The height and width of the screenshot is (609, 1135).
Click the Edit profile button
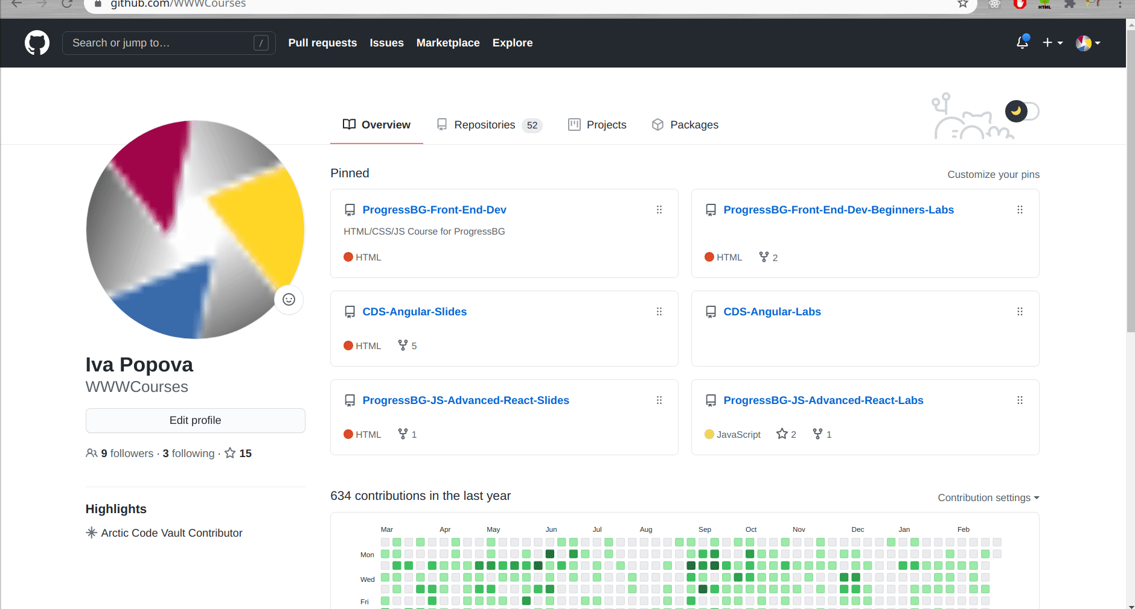click(x=196, y=420)
